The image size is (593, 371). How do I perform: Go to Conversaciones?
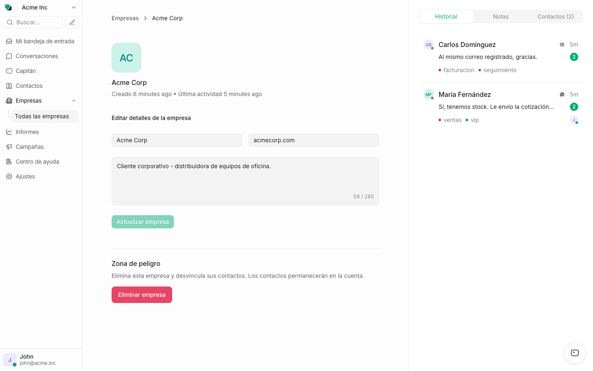[x=41, y=56]
